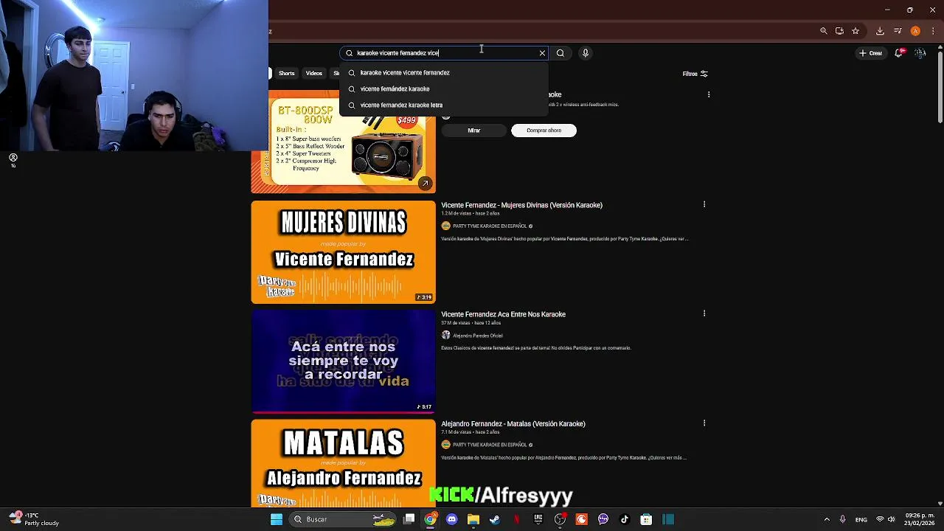Image resolution: width=944 pixels, height=531 pixels.
Task: Click Chrome zoom magnifier icon in address bar
Action: tap(824, 31)
